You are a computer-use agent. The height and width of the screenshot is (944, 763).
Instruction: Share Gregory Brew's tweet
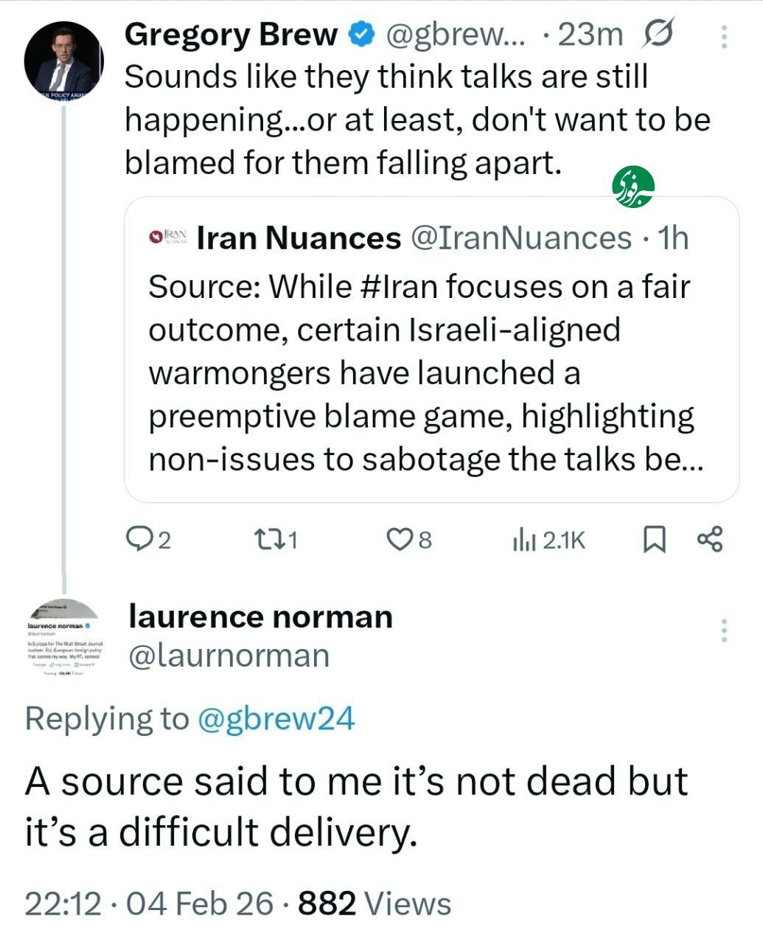[x=710, y=541]
